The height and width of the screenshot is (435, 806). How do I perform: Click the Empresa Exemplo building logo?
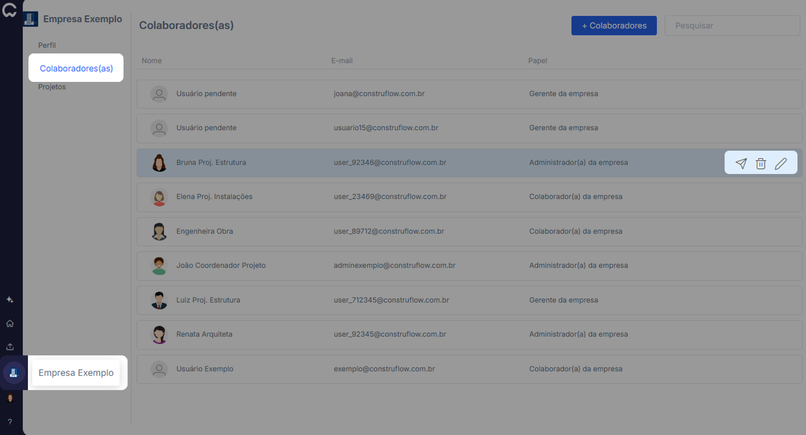[x=30, y=19]
